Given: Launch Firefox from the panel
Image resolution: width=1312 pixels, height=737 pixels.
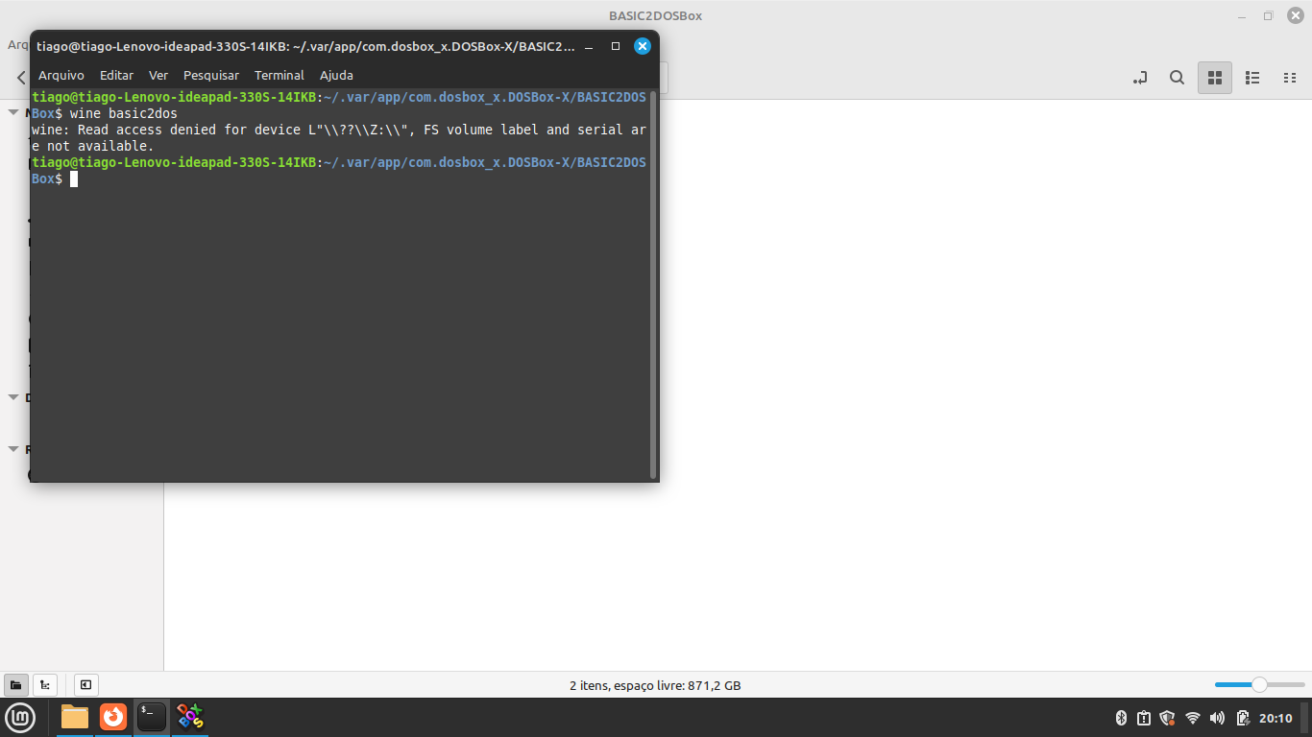Looking at the screenshot, I should (x=113, y=717).
